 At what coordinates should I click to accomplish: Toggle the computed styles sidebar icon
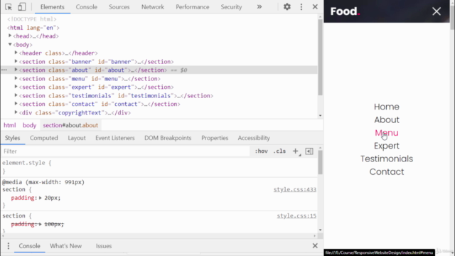pyautogui.click(x=309, y=151)
